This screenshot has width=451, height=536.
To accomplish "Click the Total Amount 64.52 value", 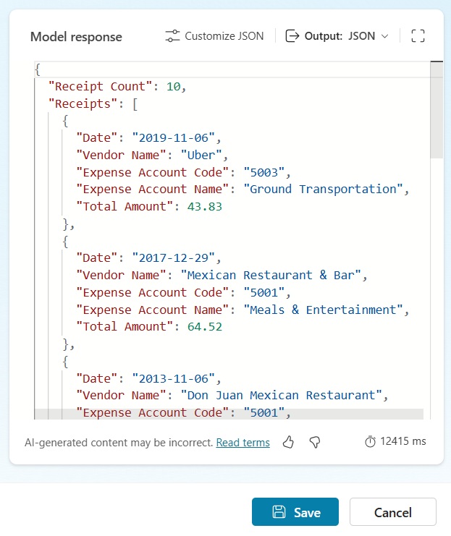I will 203,326.
